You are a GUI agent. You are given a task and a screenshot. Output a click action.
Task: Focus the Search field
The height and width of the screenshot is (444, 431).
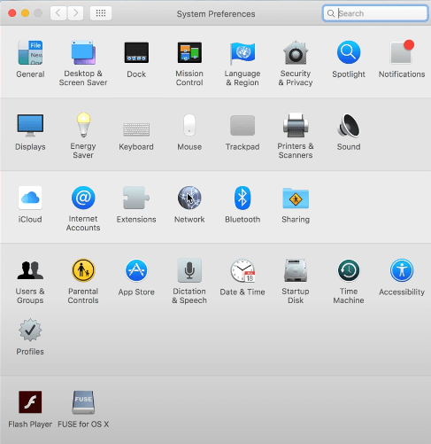point(375,13)
